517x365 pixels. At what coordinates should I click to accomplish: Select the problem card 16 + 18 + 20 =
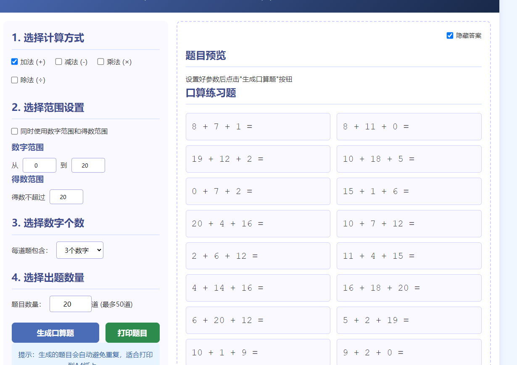[409, 288]
